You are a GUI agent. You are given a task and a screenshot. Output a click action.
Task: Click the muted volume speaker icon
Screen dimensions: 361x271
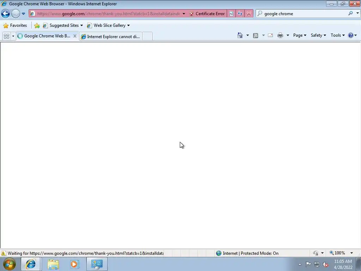[x=325, y=264]
